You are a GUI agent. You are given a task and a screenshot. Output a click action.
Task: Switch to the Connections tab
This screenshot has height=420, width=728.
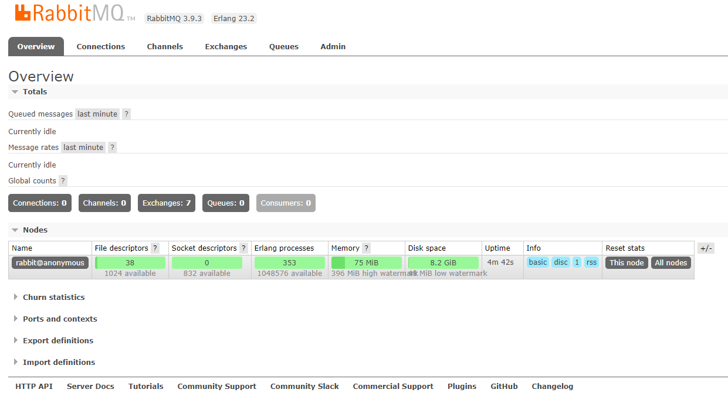point(101,47)
